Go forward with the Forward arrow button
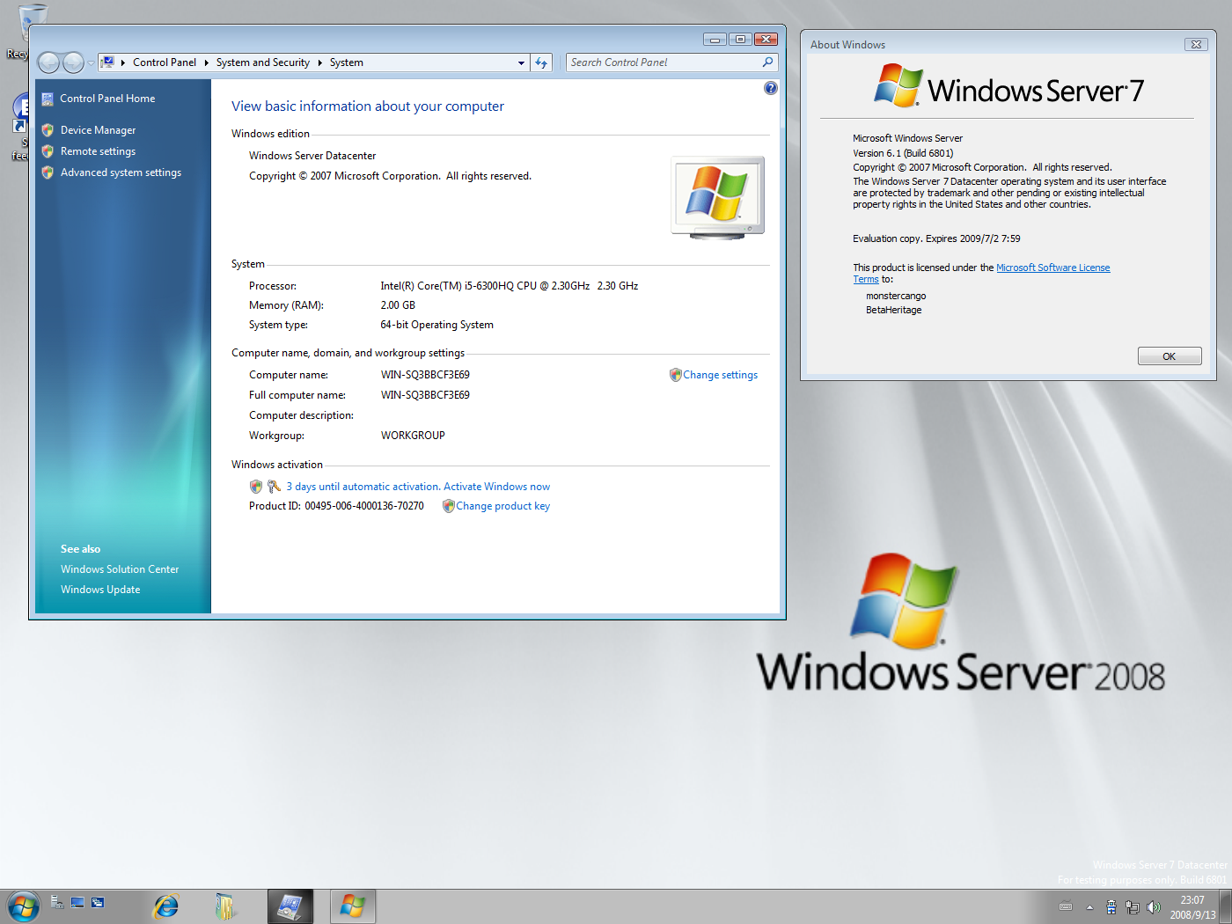Image resolution: width=1232 pixels, height=924 pixels. 74,62
